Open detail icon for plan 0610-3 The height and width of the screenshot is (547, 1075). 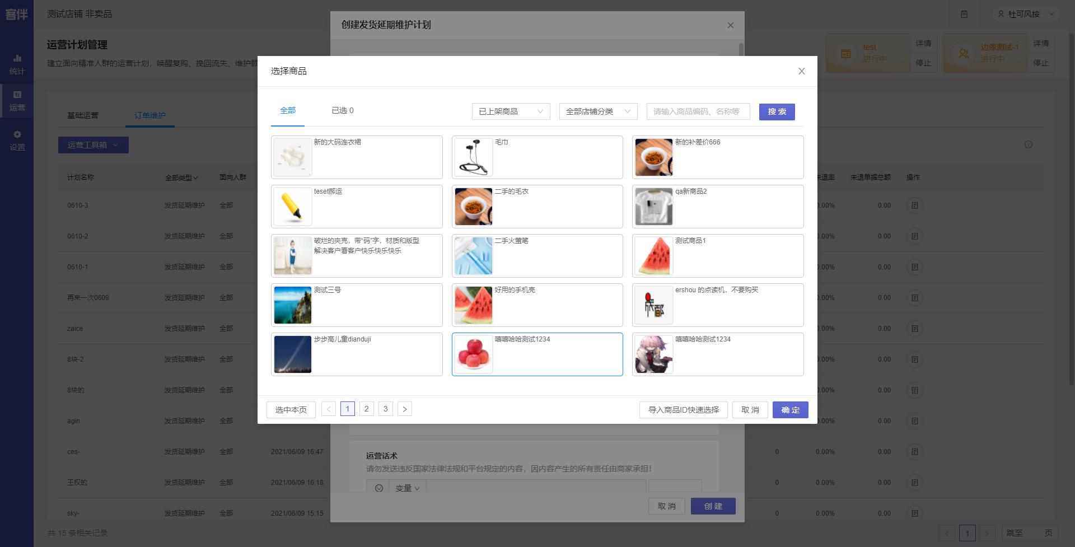[915, 205]
